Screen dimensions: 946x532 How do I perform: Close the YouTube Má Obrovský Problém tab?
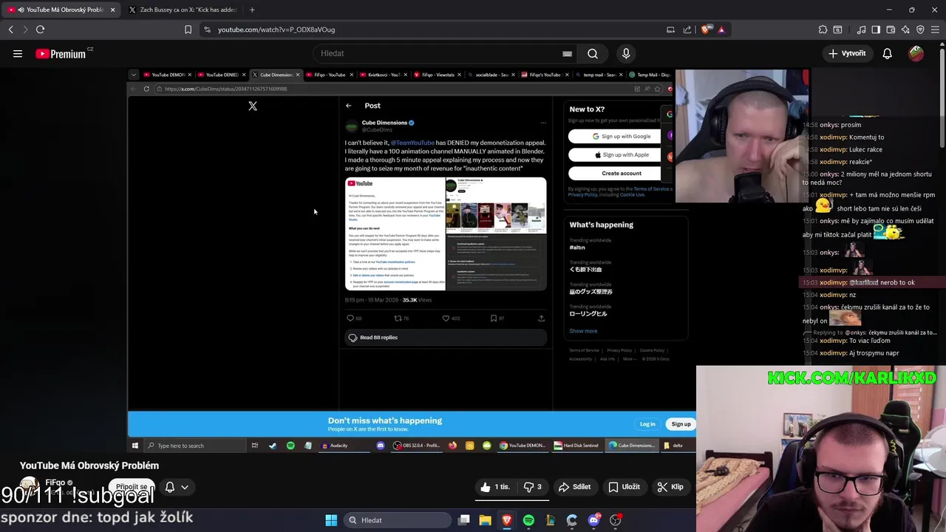pos(112,10)
